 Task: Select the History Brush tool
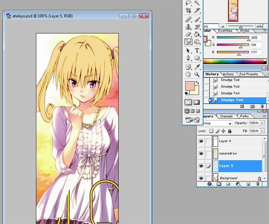point(197,27)
